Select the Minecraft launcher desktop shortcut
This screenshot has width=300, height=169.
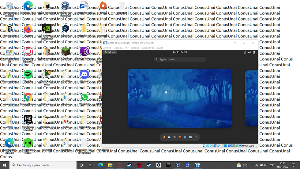(66, 53)
